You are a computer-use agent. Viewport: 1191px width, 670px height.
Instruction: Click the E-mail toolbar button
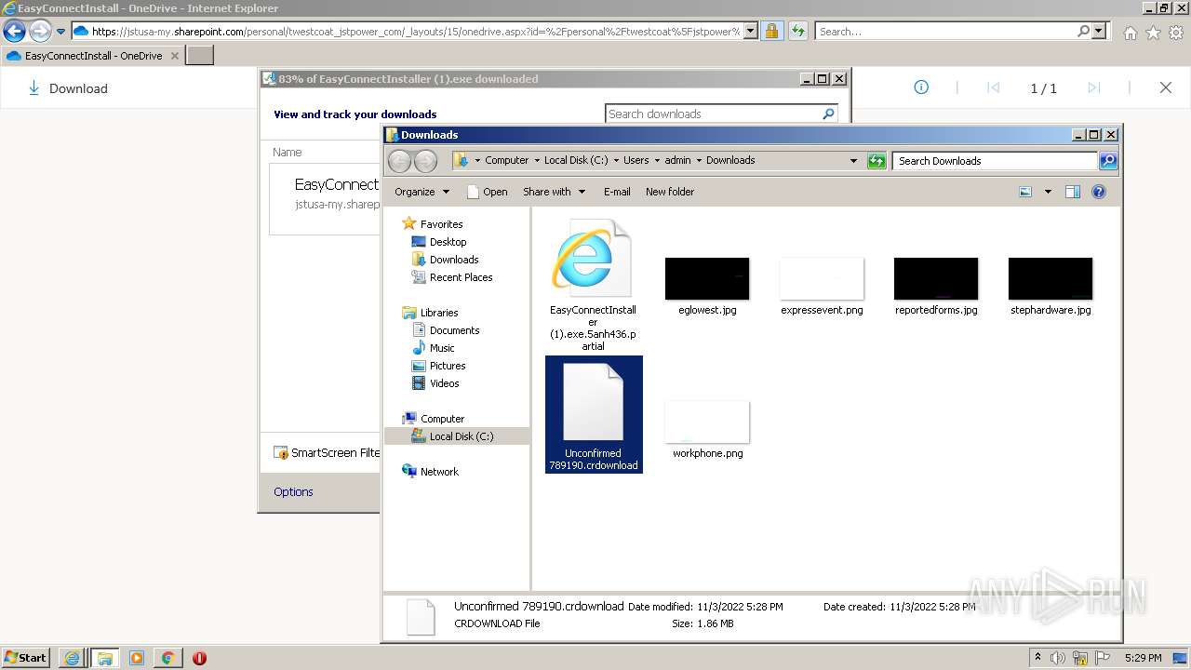pyautogui.click(x=617, y=192)
